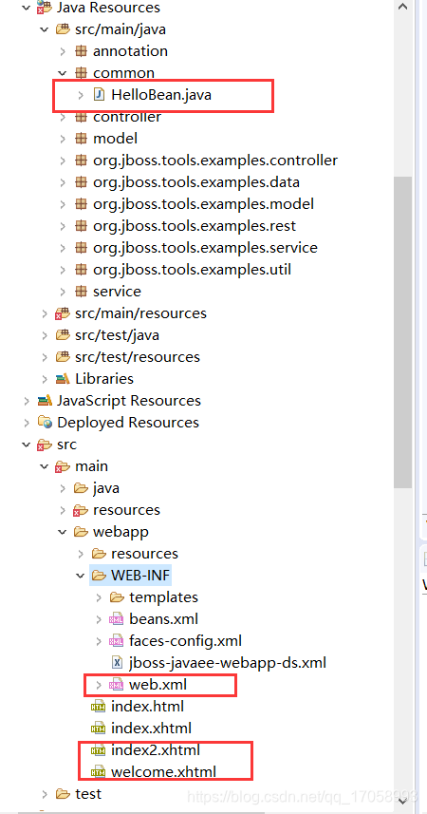Select HelloBean.java in the tree

161,94
